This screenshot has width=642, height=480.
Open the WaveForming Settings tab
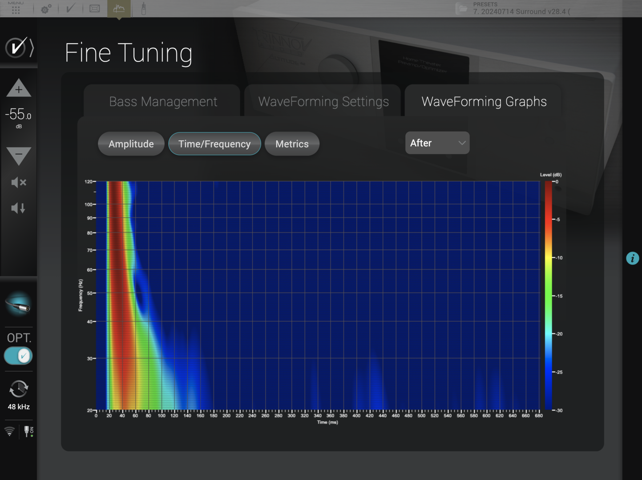click(323, 102)
